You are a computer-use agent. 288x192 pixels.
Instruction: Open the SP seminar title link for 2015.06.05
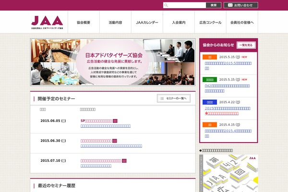click(x=96, y=120)
